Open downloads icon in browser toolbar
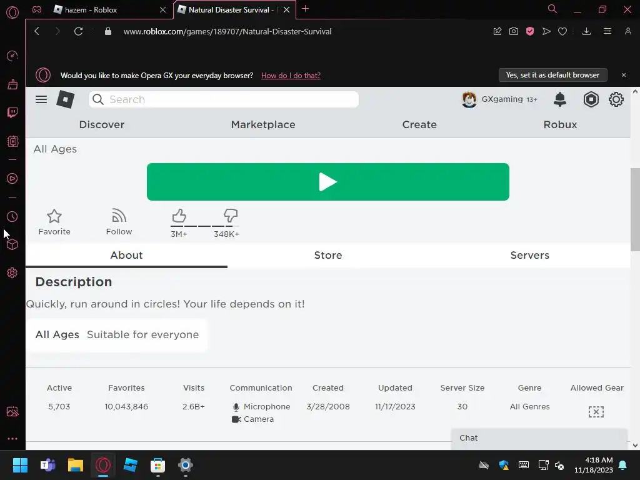Screen dimensions: 640x480 pyautogui.click(x=586, y=31)
